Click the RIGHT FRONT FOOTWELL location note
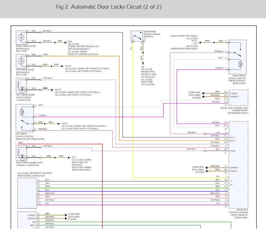The height and width of the screenshot is (233, 266). 184,36
